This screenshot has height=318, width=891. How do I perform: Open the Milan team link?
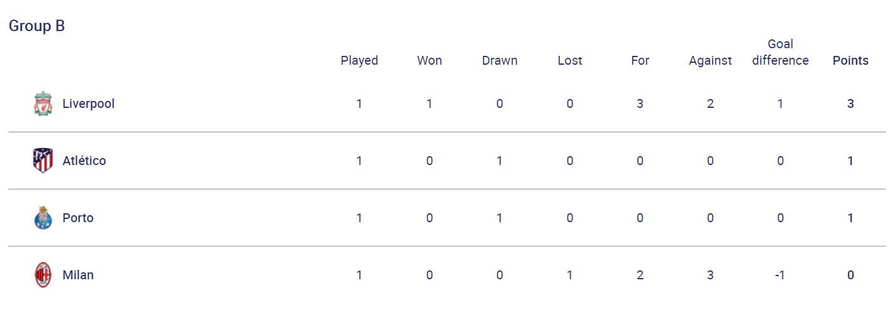click(x=78, y=275)
